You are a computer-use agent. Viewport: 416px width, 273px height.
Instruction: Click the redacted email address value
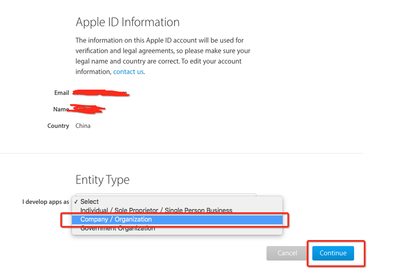101,93
